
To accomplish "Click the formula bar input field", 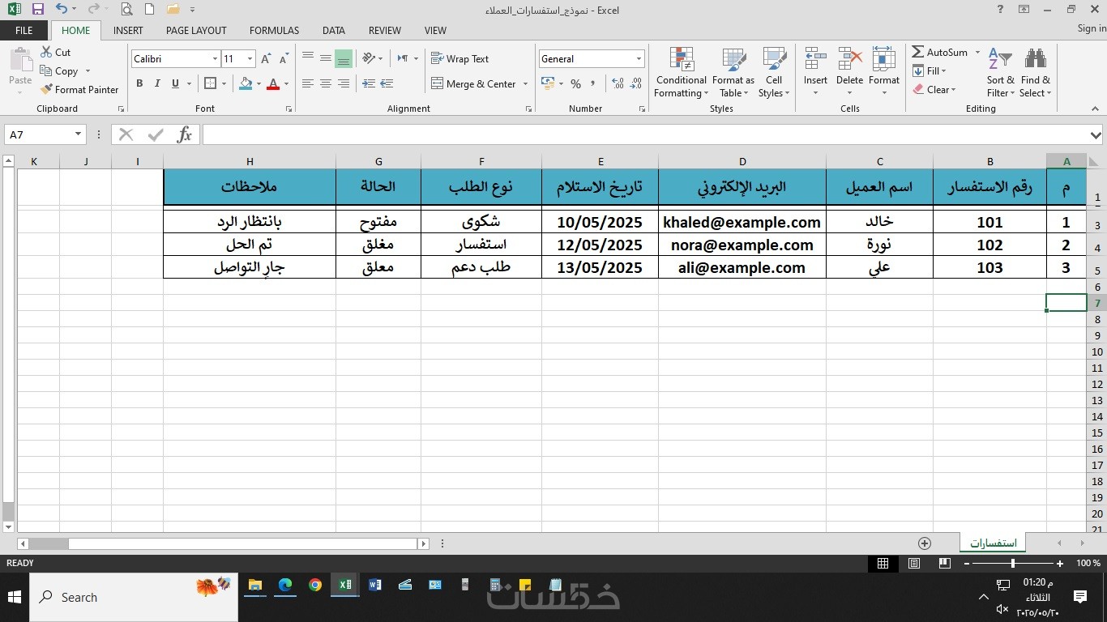I will pos(644,134).
